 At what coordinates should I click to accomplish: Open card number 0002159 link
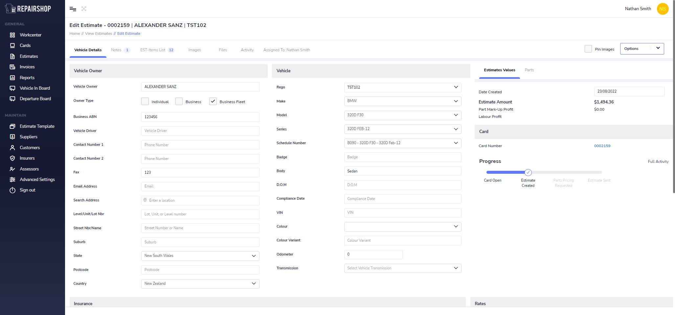pyautogui.click(x=602, y=146)
